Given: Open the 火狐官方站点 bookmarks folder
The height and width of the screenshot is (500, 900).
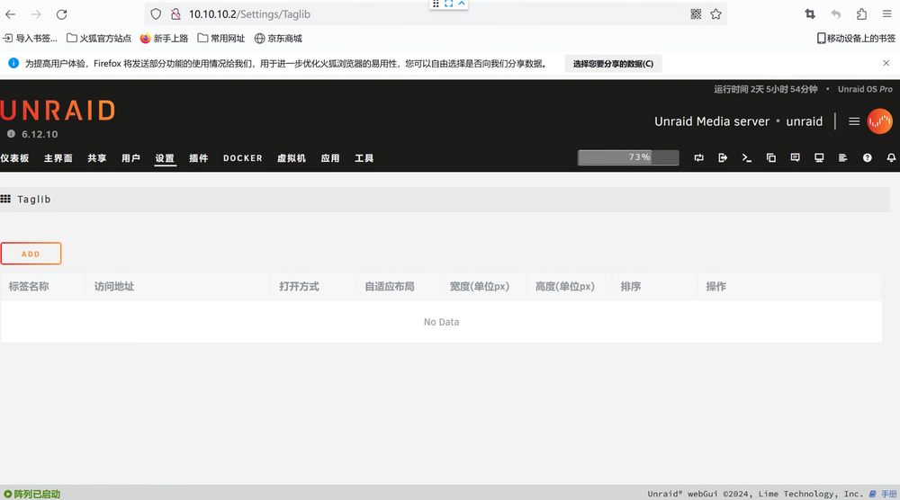Looking at the screenshot, I should (x=99, y=39).
